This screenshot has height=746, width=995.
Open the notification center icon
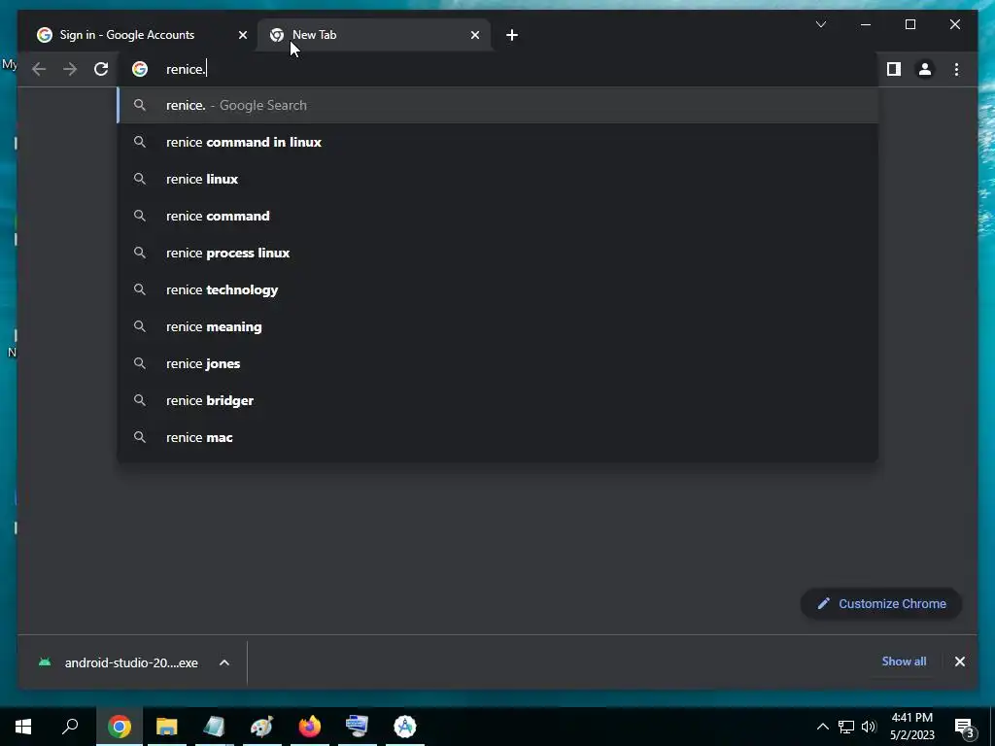point(965,727)
